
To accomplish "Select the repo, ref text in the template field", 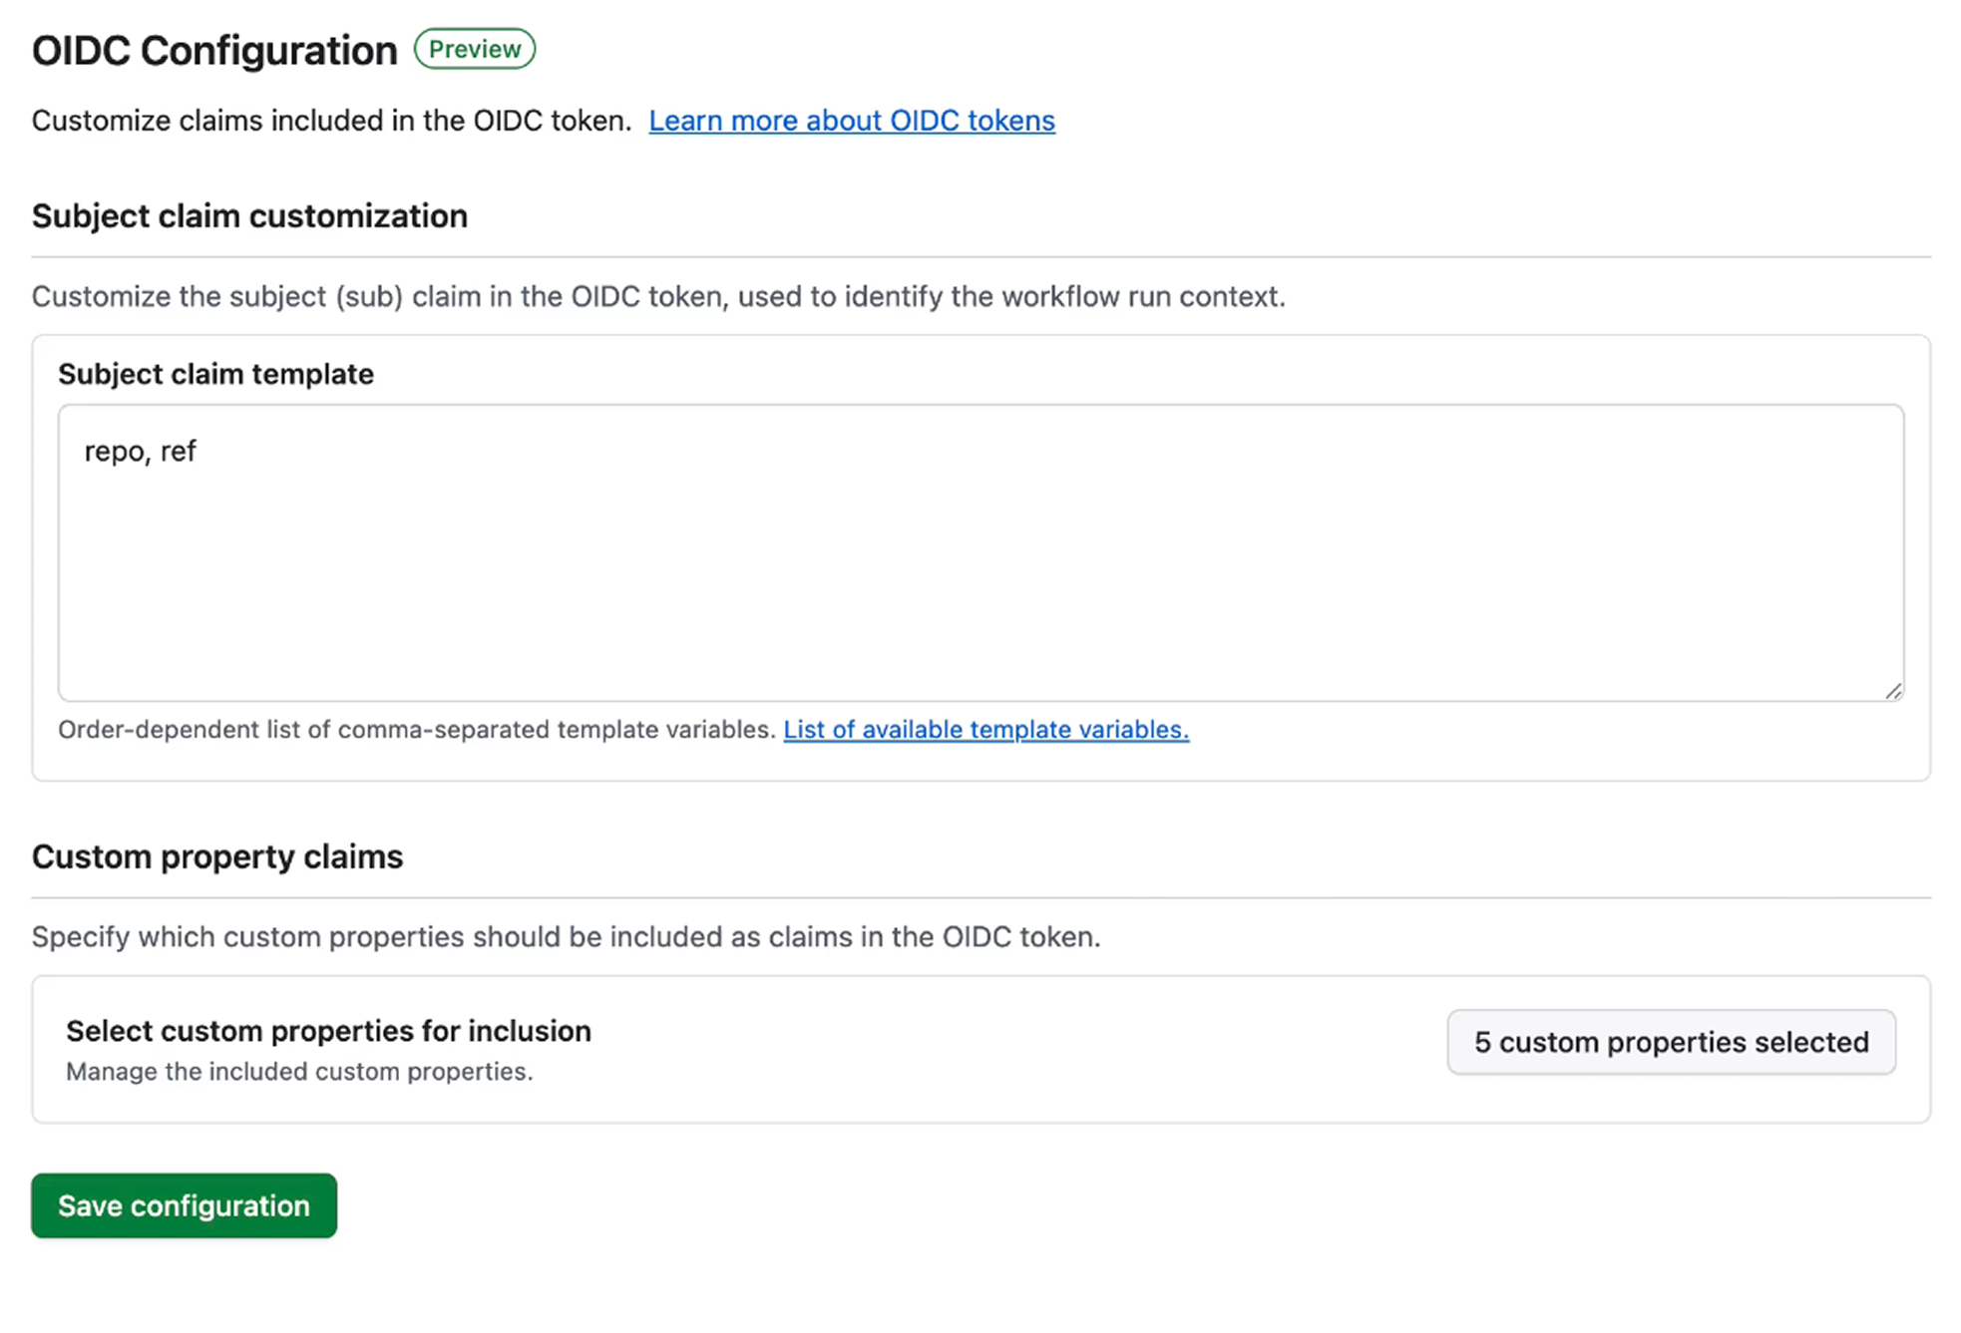I will [140, 451].
